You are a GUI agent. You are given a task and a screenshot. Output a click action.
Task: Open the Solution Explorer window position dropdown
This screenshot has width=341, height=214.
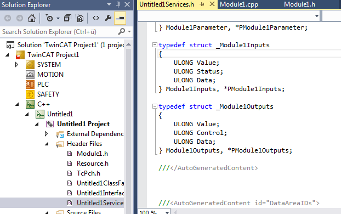tap(109, 4)
